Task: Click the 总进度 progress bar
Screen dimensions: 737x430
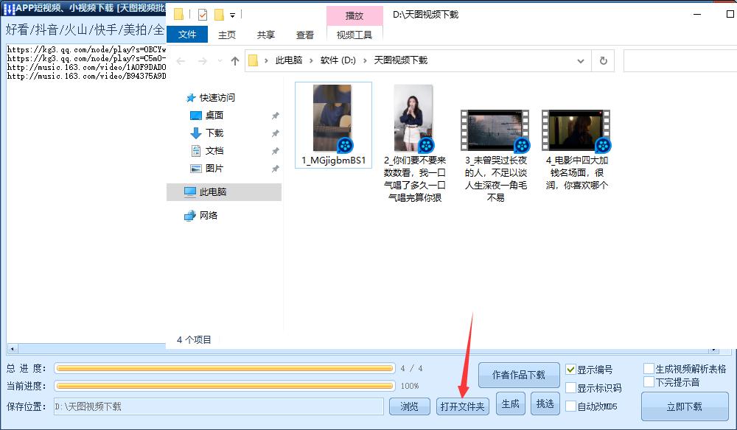Action: pyautogui.click(x=225, y=368)
